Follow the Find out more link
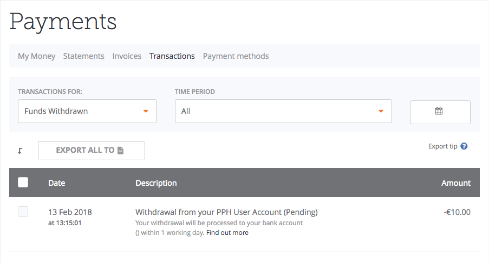 227,233
